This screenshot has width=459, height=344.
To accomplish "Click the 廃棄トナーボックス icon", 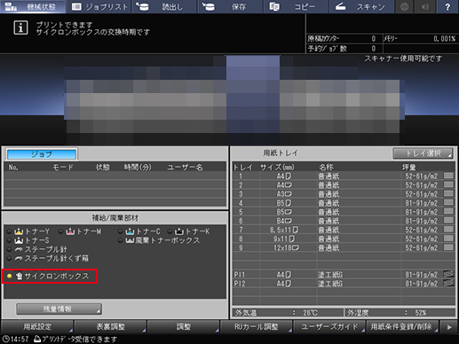I will tap(130, 240).
